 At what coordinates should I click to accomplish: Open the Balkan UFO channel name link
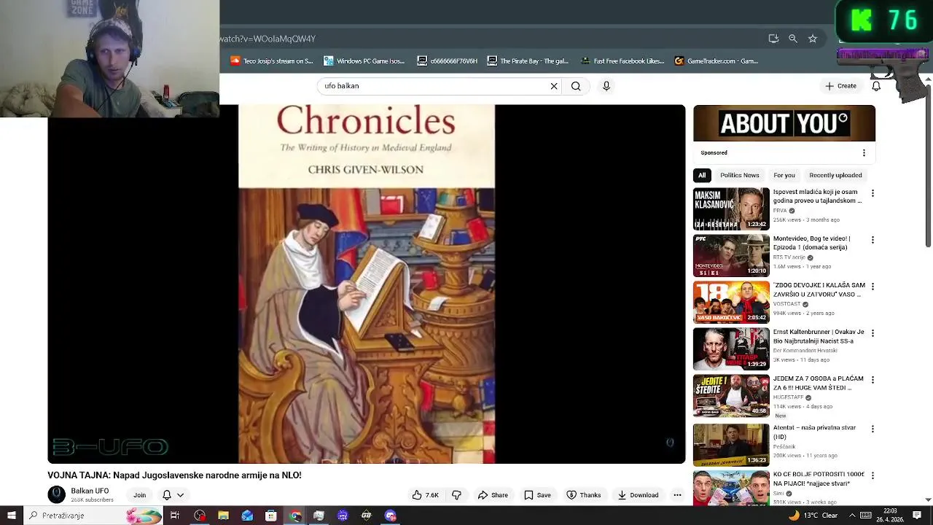point(90,491)
